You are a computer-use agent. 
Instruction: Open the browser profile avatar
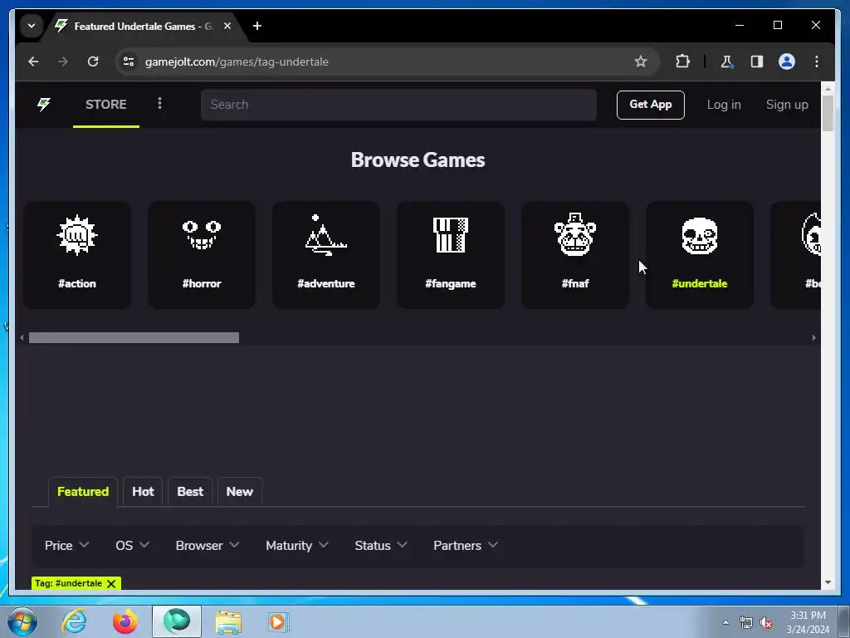click(x=787, y=61)
